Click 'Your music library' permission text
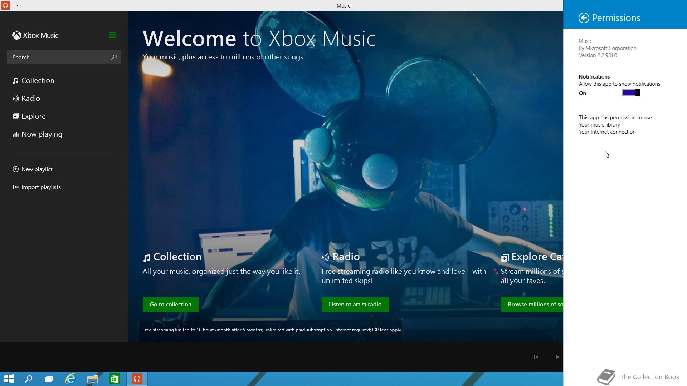This screenshot has width=687, height=386. coord(599,125)
